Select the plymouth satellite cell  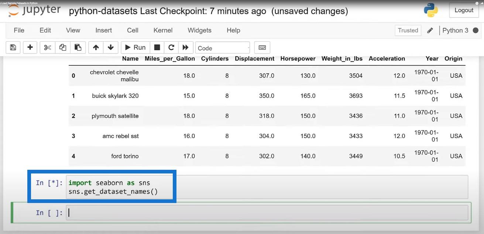click(115, 116)
